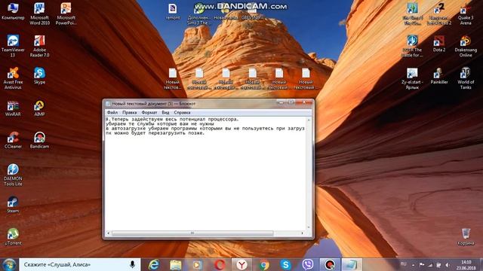The image size is (483, 271).
Task: Select the Adobe Reader 7.0 icon
Action: click(x=39, y=46)
